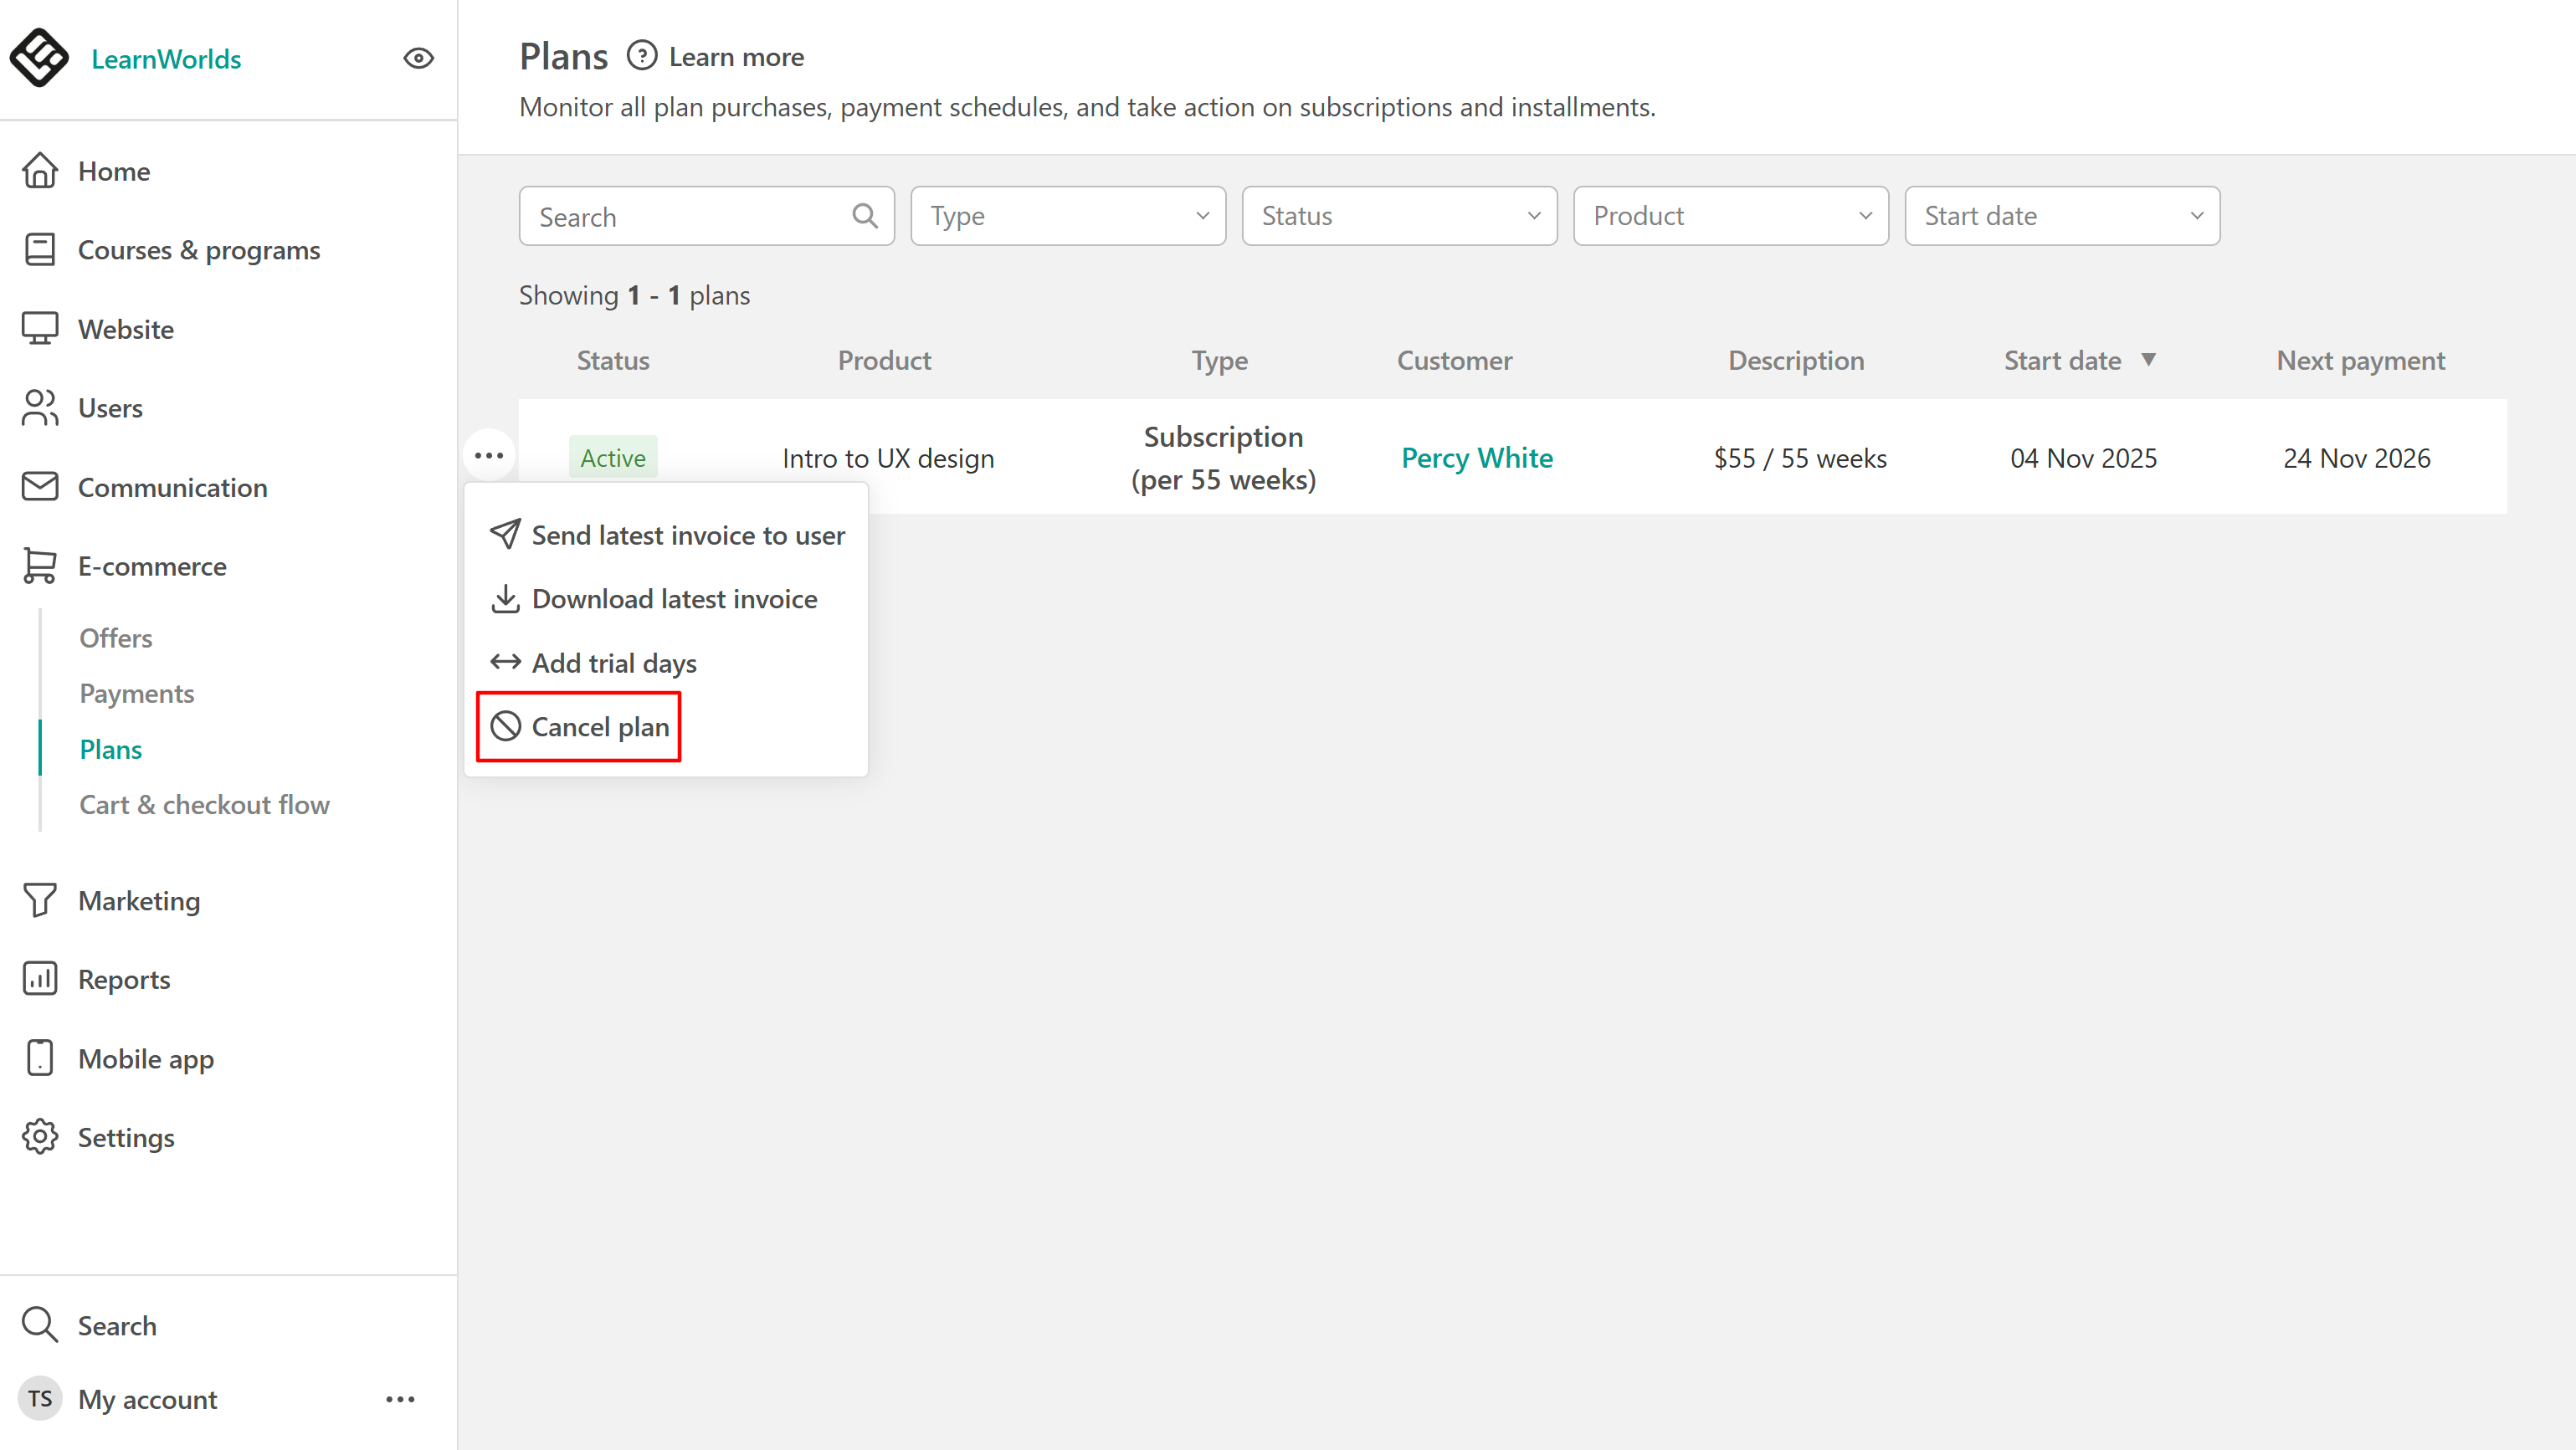2576x1450 pixels.
Task: Open the Start date filter dropdown
Action: tap(2061, 216)
